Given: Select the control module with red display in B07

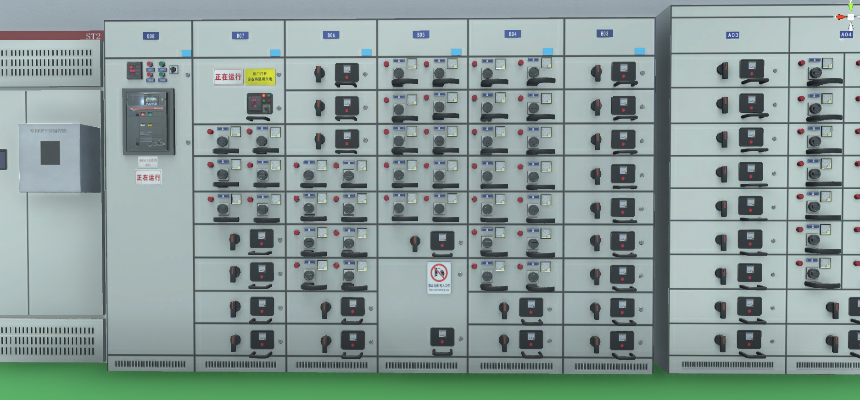Looking at the screenshot, I should tap(260, 104).
